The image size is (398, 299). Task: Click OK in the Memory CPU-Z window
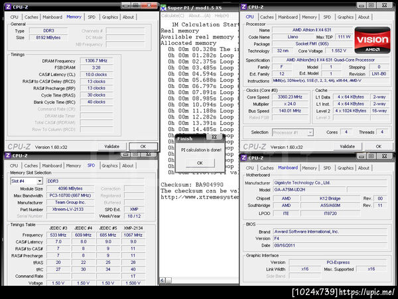(x=143, y=146)
